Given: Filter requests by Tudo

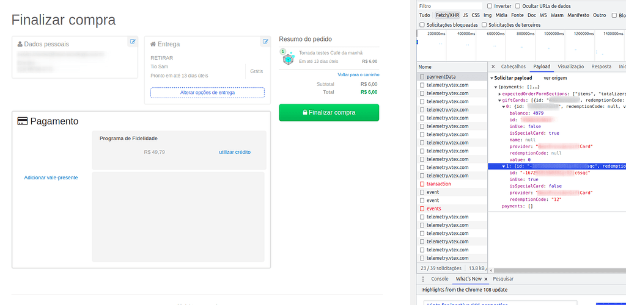Looking at the screenshot, I should [425, 15].
